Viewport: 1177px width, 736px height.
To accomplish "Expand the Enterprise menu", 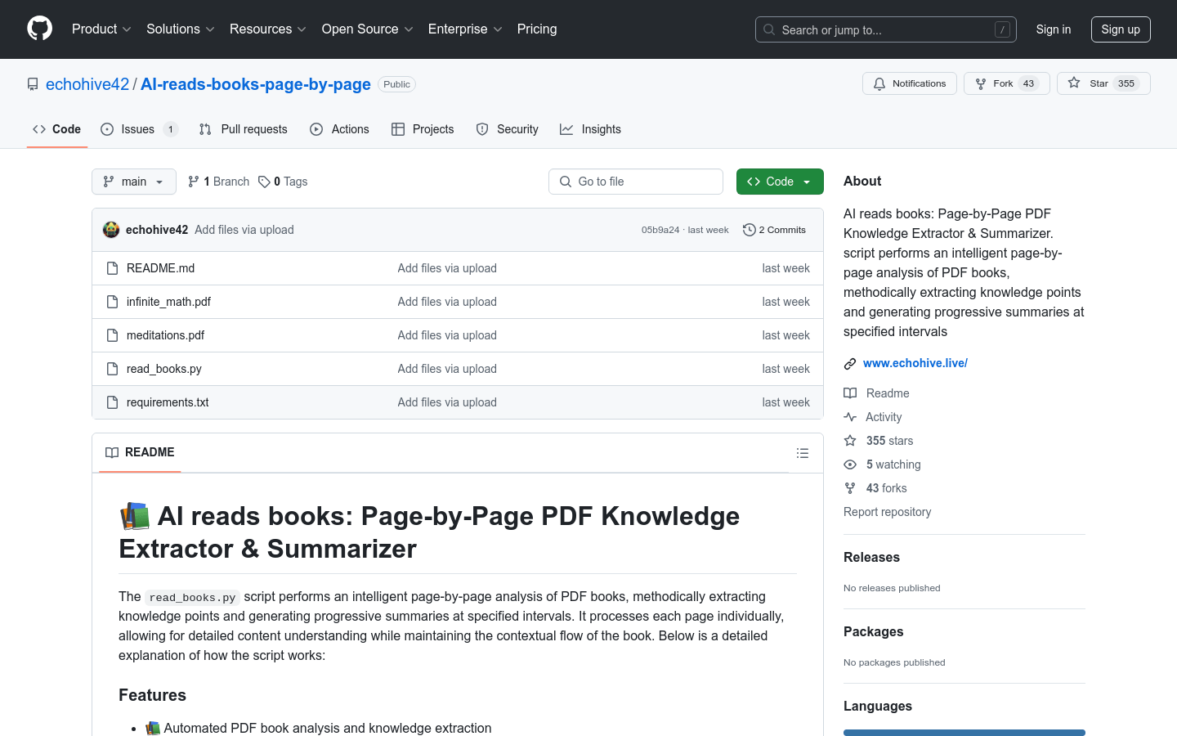I will (x=465, y=29).
